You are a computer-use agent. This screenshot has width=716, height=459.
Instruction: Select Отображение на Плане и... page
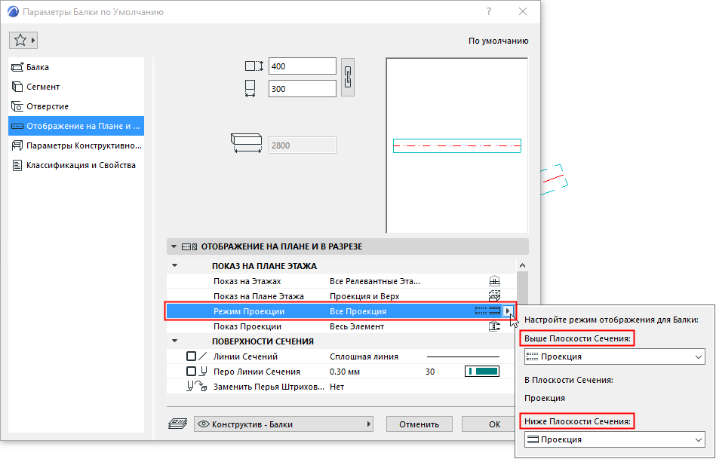click(x=76, y=126)
